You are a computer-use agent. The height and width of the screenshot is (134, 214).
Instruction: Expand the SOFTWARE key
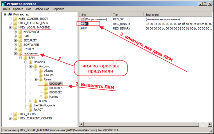[x=15, y=45]
